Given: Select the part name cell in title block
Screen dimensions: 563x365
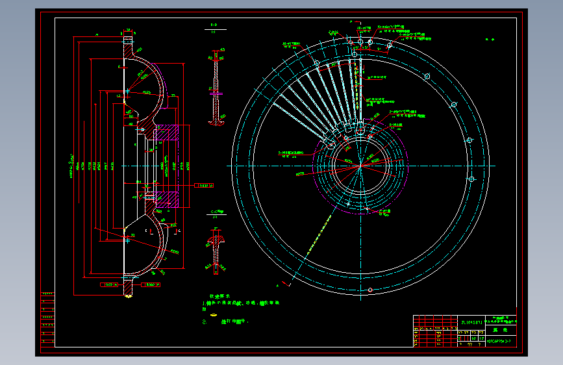Looking at the screenshot, I should (x=501, y=330).
